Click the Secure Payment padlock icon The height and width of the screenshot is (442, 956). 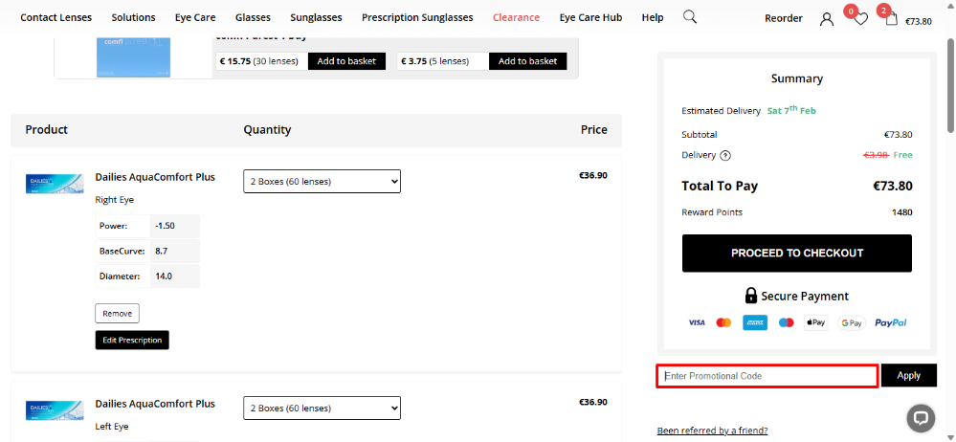(x=751, y=296)
